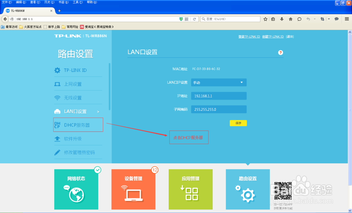This screenshot has width=352, height=213.
Task: Open the 工具 menu
Action: pyautogui.click(x=78, y=2)
